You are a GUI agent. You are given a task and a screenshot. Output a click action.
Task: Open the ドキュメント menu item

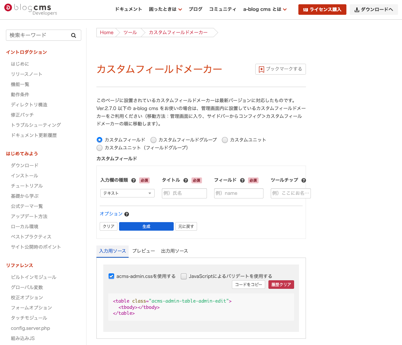128,9
